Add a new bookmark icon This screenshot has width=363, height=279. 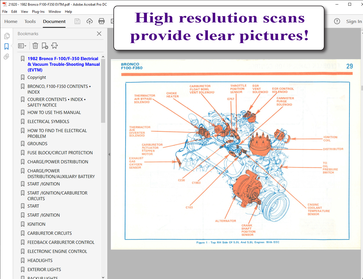pos(45,46)
